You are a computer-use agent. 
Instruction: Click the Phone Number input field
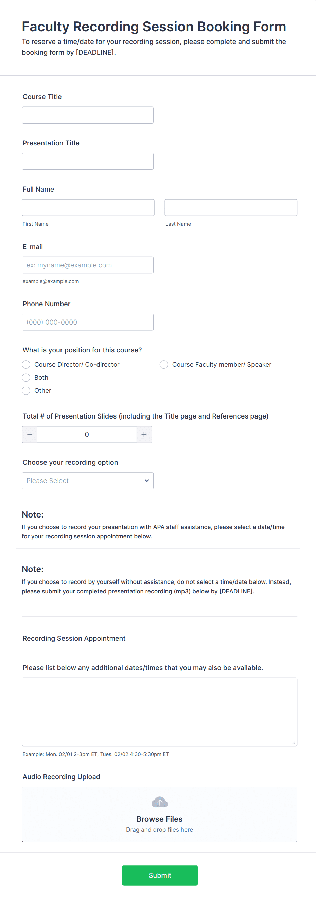click(87, 322)
